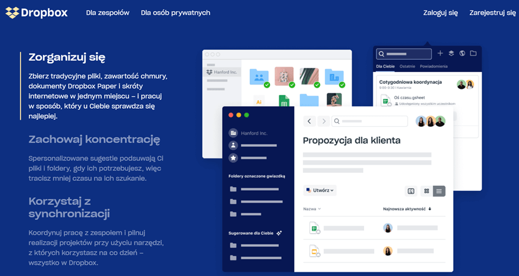The width and height of the screenshot is (519, 276).
Task: Click the forward arrow navigation button
Action: [x=324, y=121]
